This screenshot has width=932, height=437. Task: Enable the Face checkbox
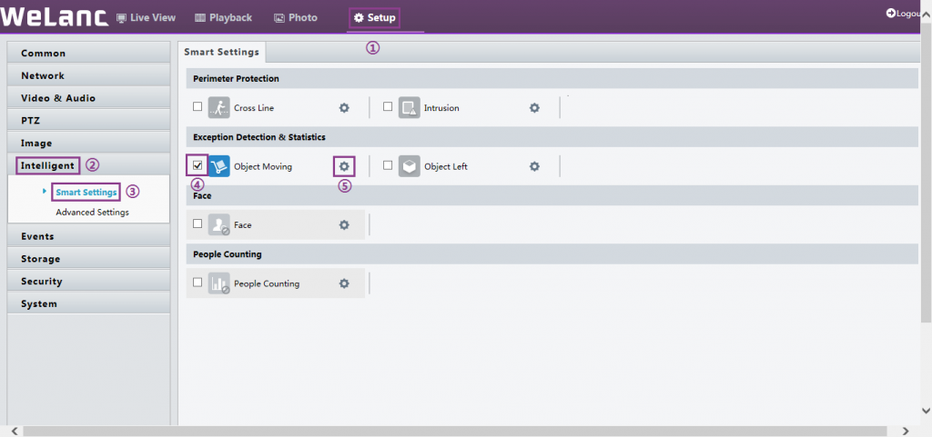tap(198, 223)
